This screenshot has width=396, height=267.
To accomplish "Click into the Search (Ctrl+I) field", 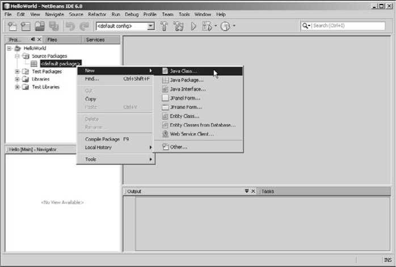I will (348, 26).
